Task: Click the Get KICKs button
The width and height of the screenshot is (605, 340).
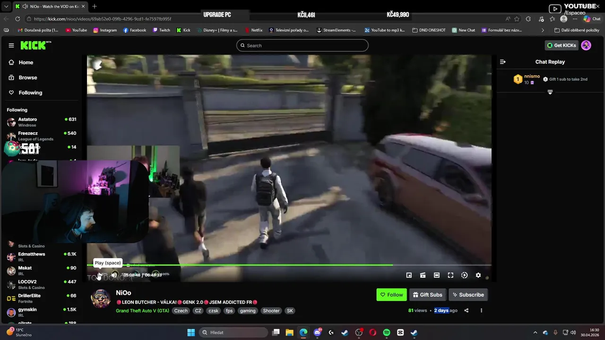Action: (x=562, y=45)
